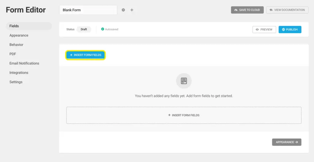Preview the form with the eye button

click(264, 29)
